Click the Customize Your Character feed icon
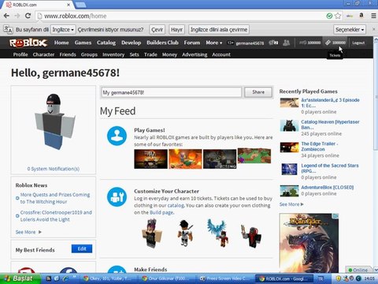This screenshot has width=378, height=284. pyautogui.click(x=117, y=196)
